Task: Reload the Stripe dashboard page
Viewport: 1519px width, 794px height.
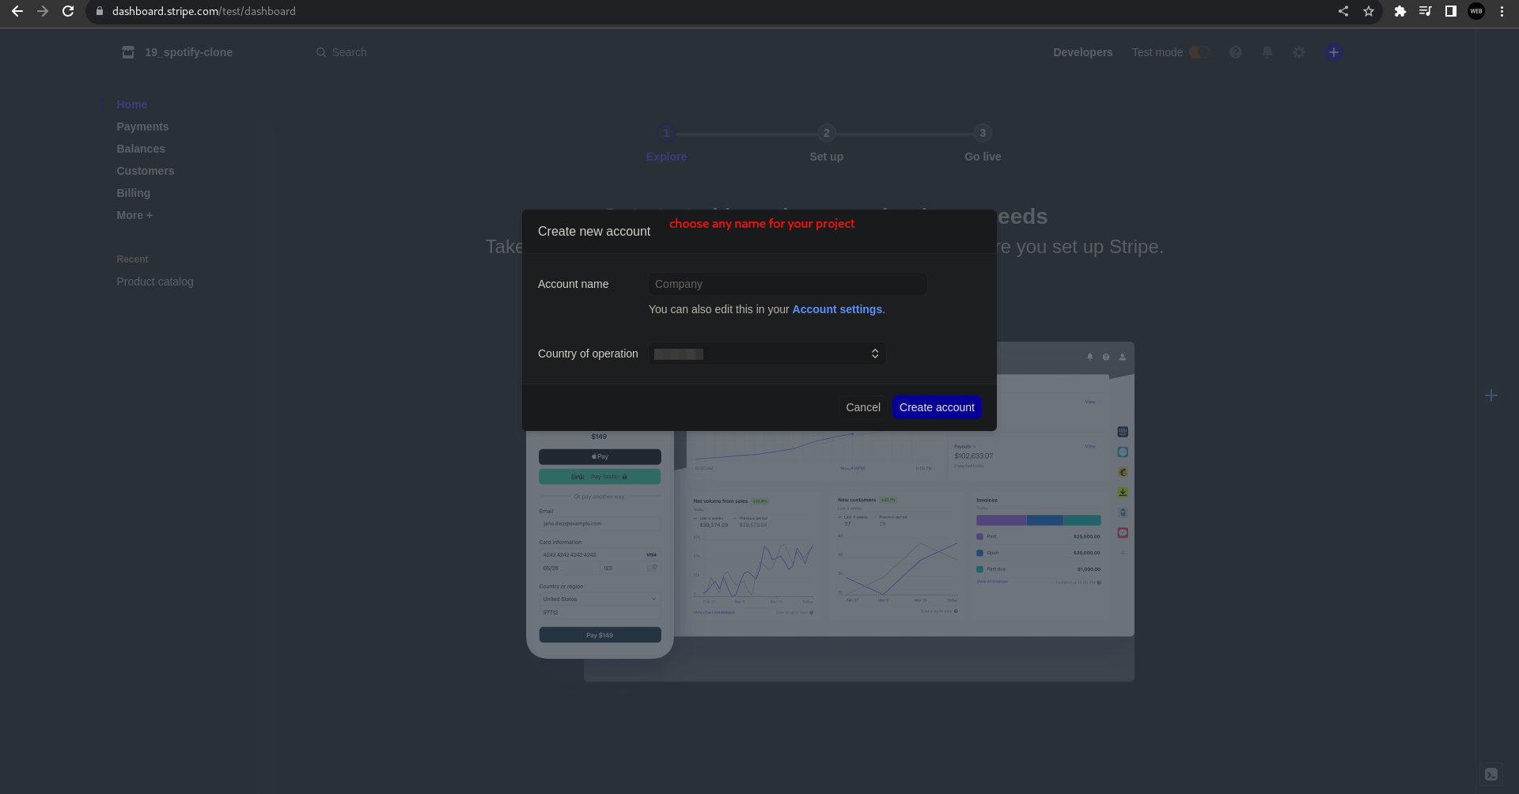Action: tap(69, 11)
